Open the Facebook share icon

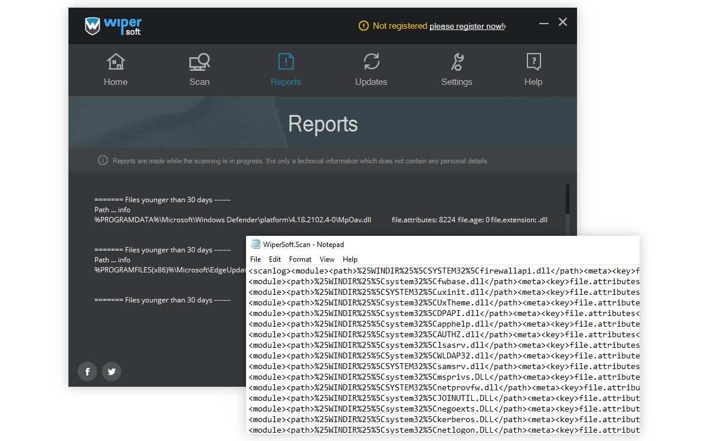coord(87,371)
